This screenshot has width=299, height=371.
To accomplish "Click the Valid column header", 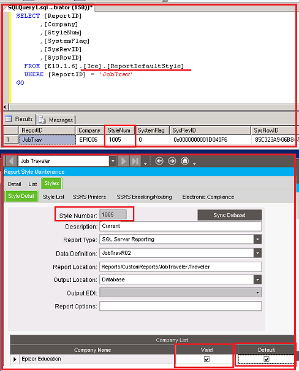I will [206, 350].
